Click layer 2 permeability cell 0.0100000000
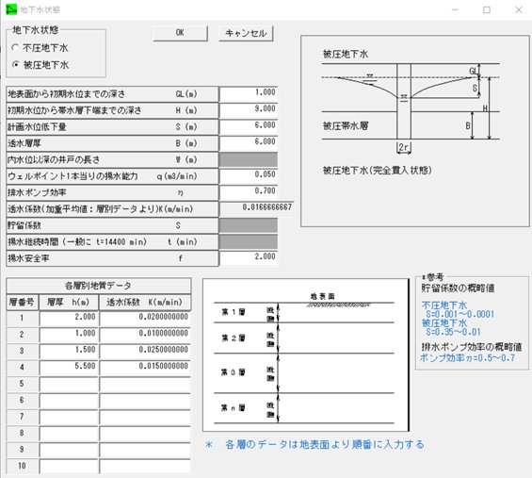The height and width of the screenshot is (478, 532). click(145, 335)
